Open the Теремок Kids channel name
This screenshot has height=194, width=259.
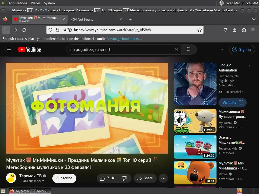tap(228, 148)
